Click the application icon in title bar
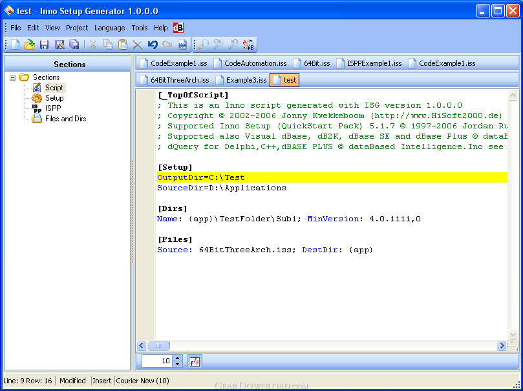The height and width of the screenshot is (391, 523). click(9, 11)
